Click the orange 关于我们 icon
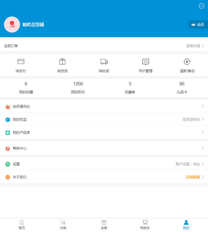208x232 pixels. click(x=8, y=177)
